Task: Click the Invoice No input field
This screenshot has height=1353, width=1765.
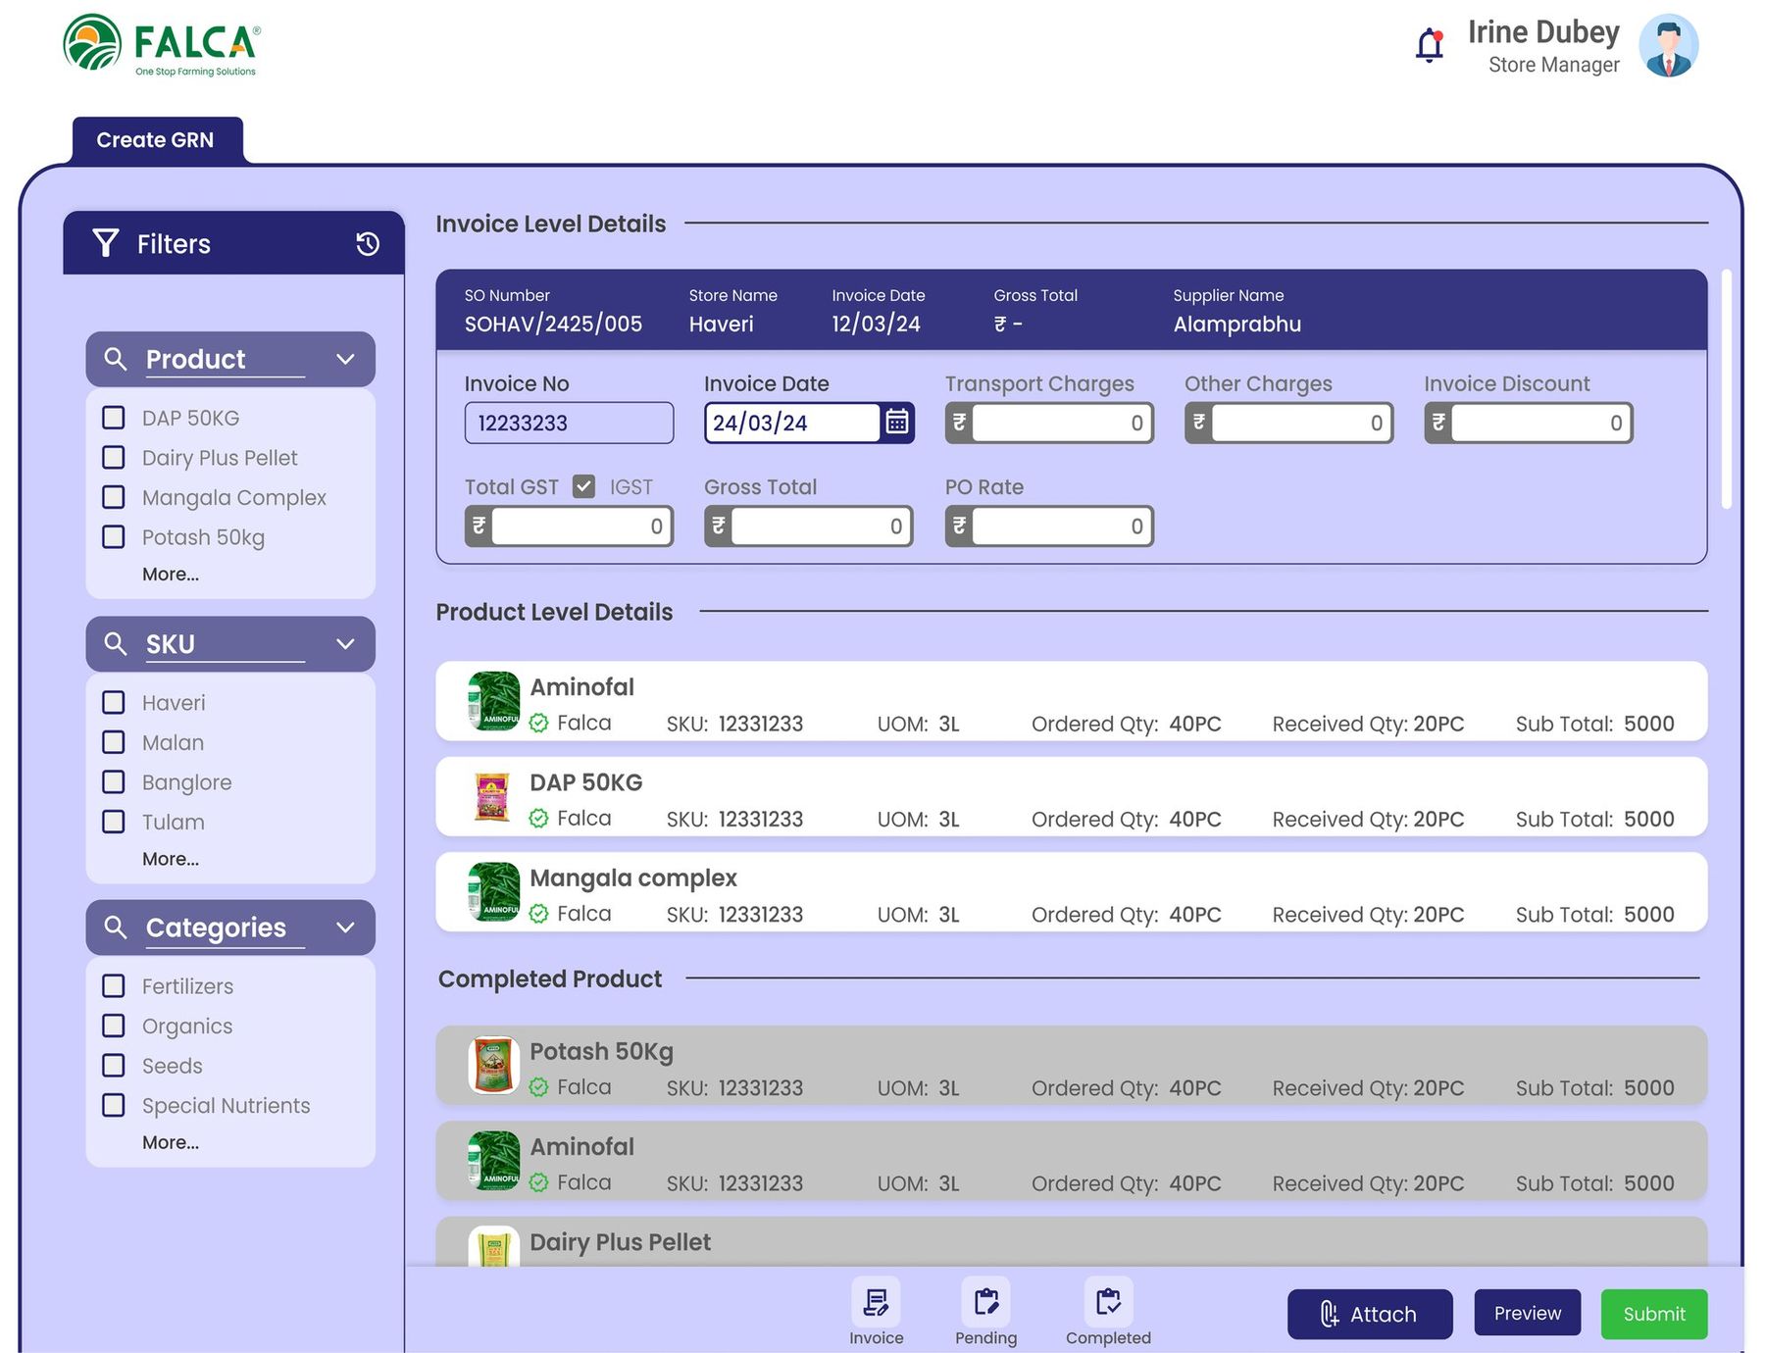Action: 569,423
